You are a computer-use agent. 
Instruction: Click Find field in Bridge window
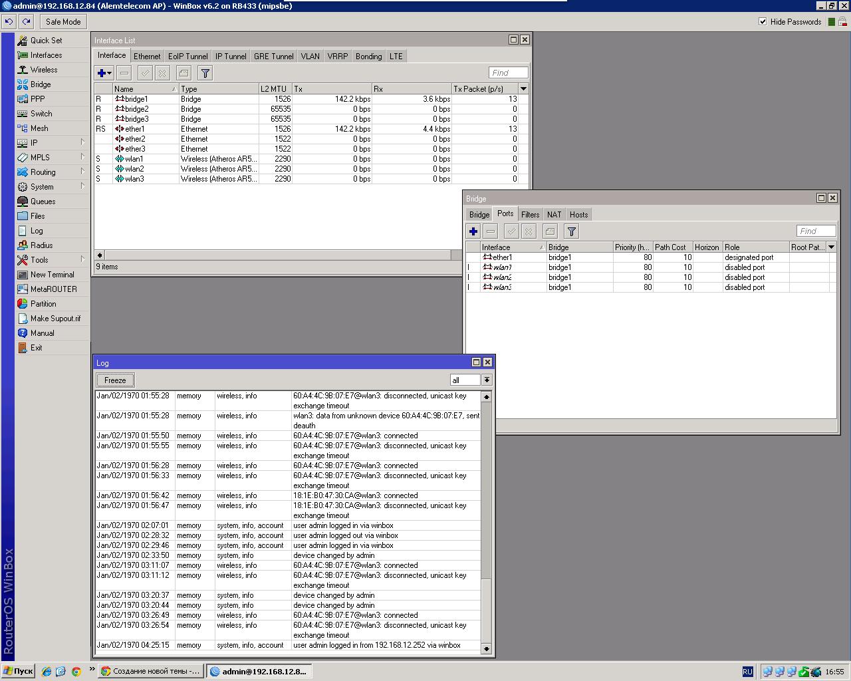click(816, 231)
